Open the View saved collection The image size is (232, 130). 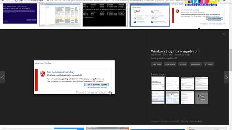click(195, 64)
